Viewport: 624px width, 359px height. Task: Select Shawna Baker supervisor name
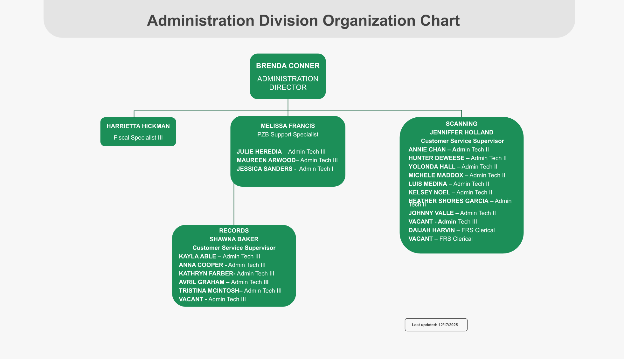(234, 239)
